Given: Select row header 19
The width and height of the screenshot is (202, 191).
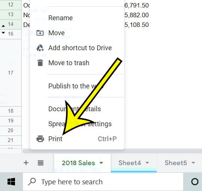Looking at the screenshot, I should coord(11,121).
